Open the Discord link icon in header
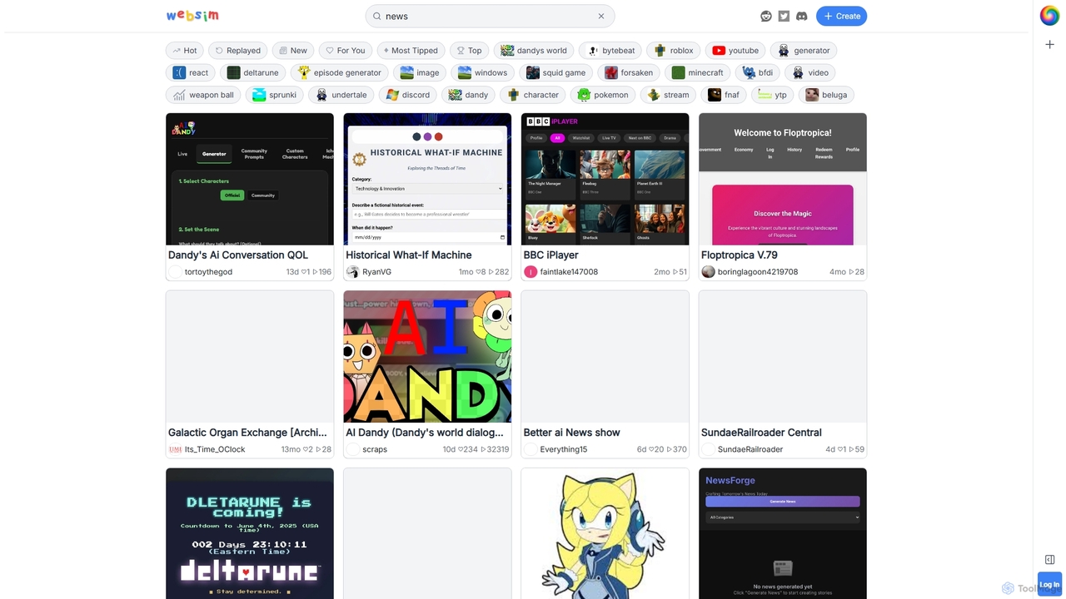 pyautogui.click(x=801, y=16)
